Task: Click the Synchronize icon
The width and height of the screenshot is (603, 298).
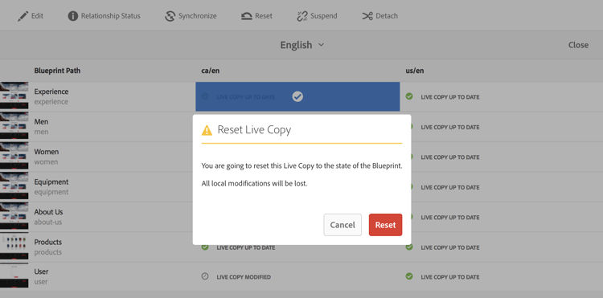Action: 170,16
